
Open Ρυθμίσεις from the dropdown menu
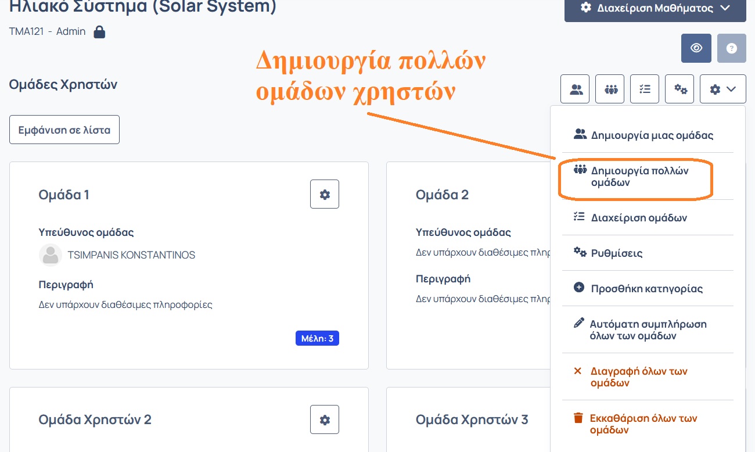pyautogui.click(x=616, y=253)
